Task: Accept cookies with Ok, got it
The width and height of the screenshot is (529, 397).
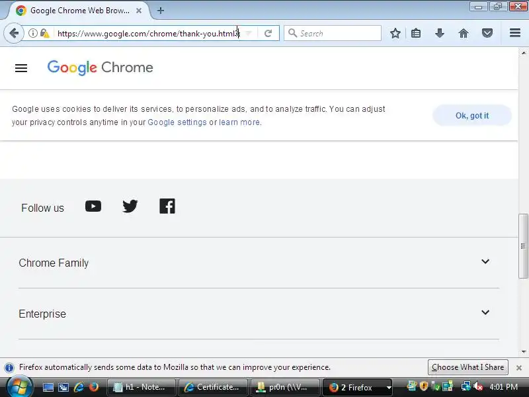Action: click(472, 115)
